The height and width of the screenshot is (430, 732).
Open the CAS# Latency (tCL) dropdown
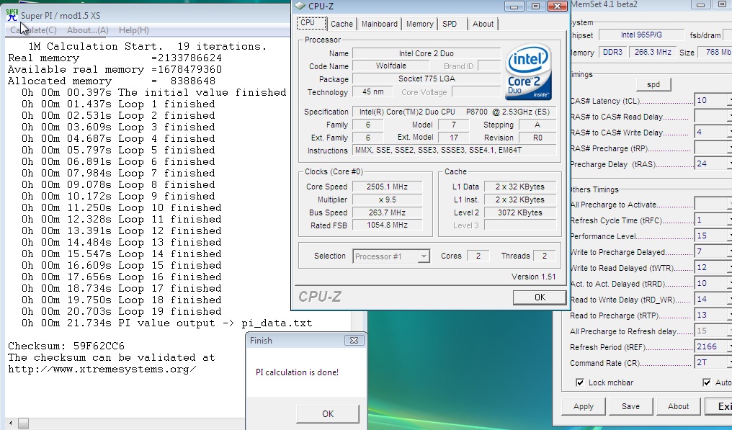(x=729, y=101)
